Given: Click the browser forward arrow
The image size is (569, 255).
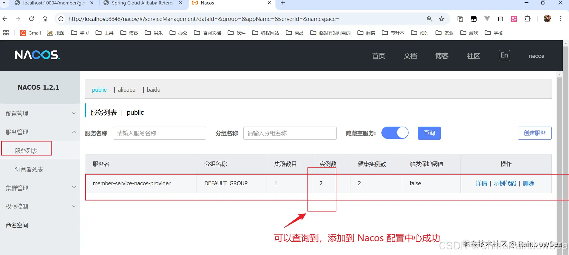Looking at the screenshot, I should pos(18,19).
